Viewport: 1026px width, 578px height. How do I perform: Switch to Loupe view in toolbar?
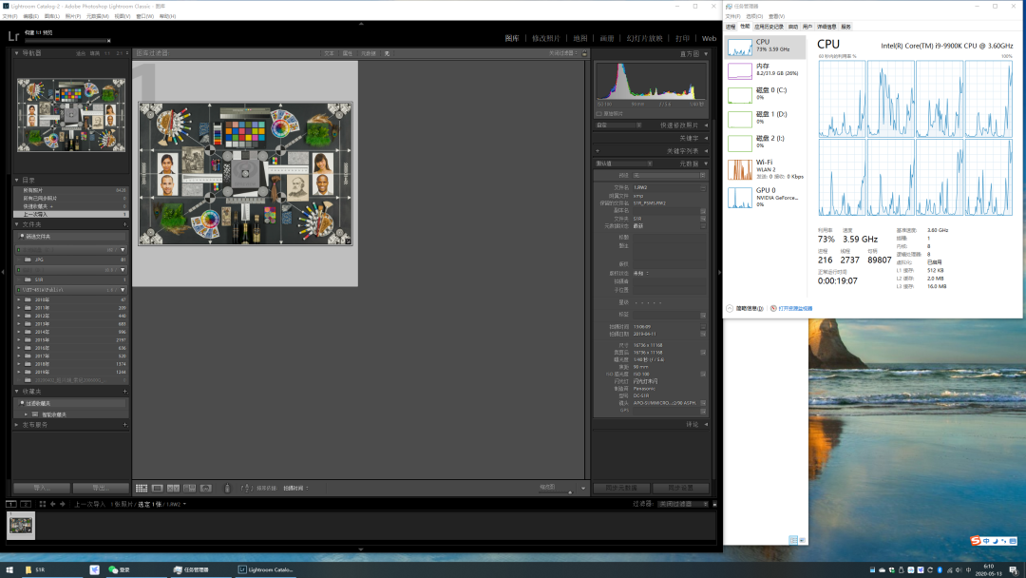[158, 488]
